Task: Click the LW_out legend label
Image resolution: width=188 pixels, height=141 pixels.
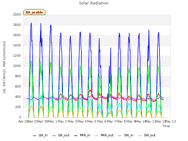Action: coord(64,135)
